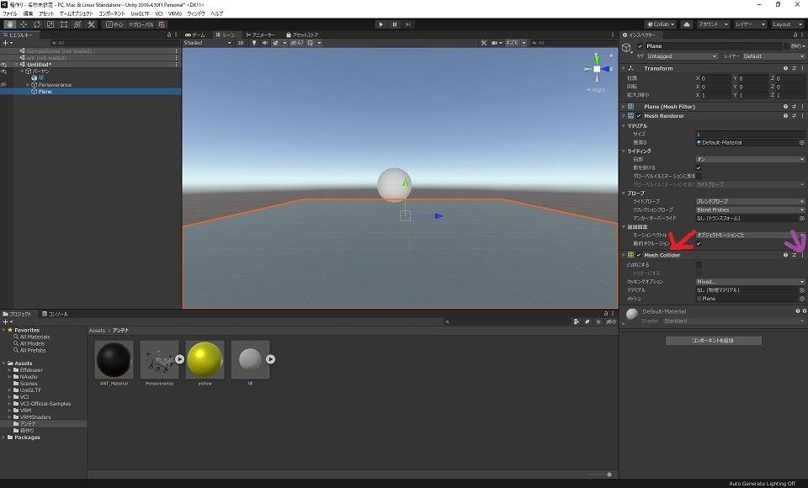Open Mesh Renderer preset settings icon
This screenshot has width=808, height=488.
tap(794, 116)
